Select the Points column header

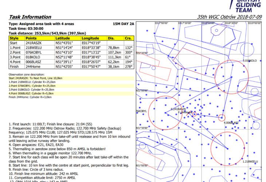pyautogui.click(x=31, y=38)
